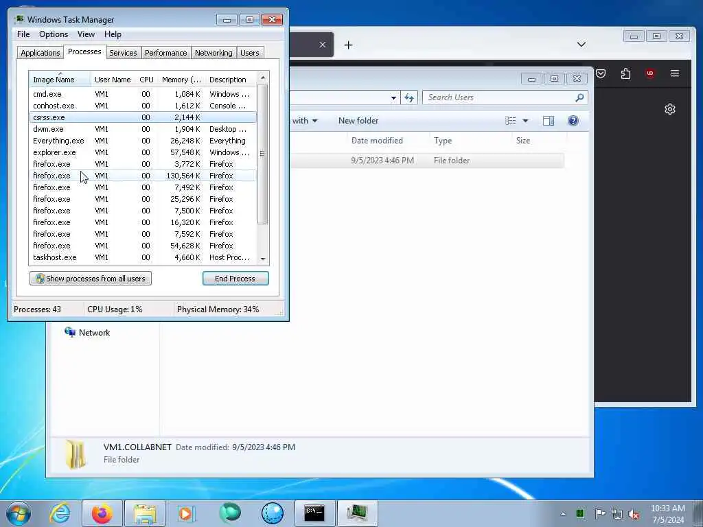
Task: Switch to Firefox in the taskbar
Action: click(x=102, y=513)
